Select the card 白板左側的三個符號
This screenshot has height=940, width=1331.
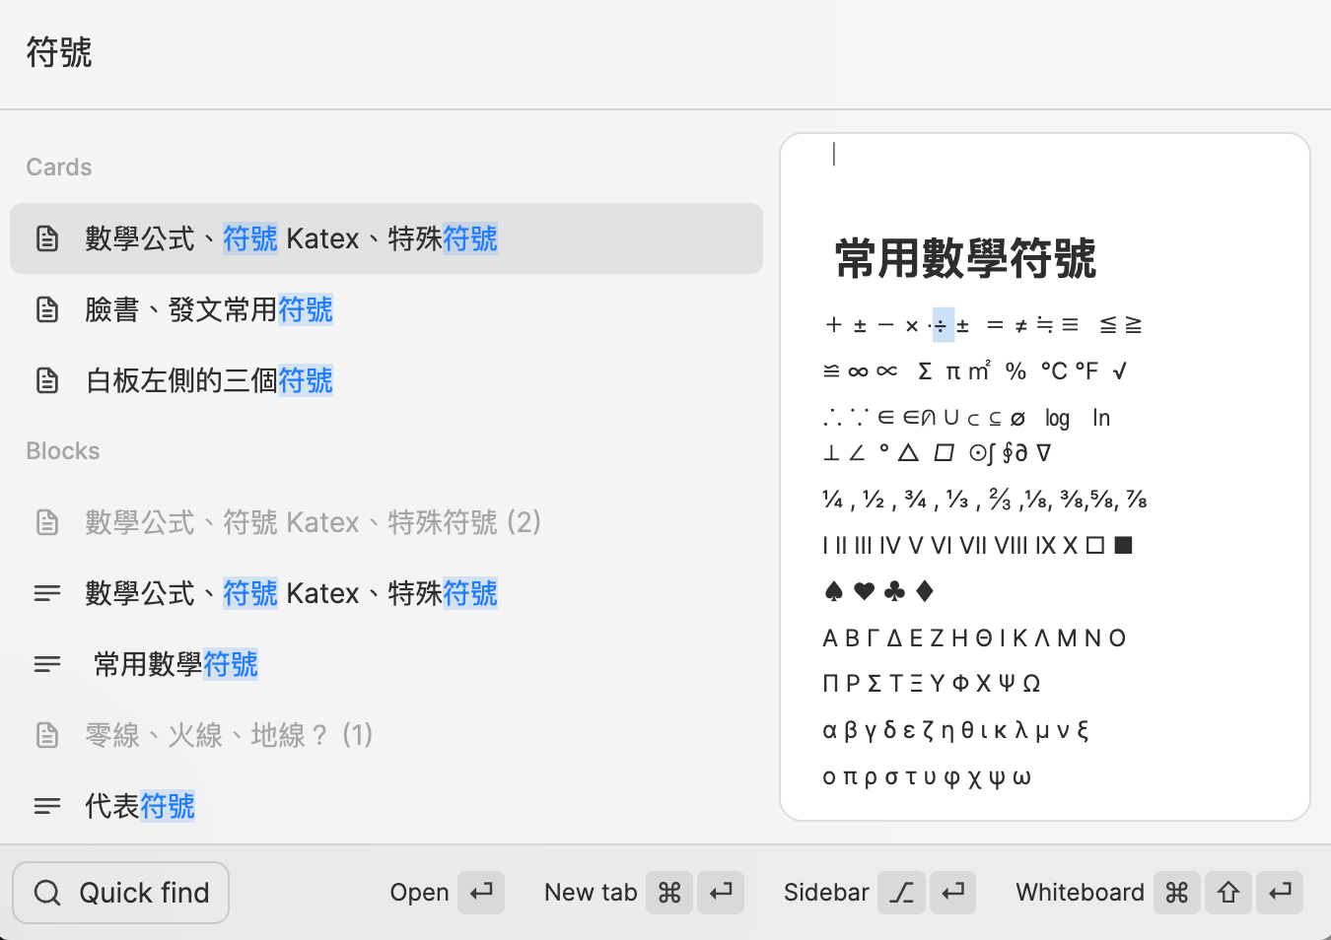[209, 380]
